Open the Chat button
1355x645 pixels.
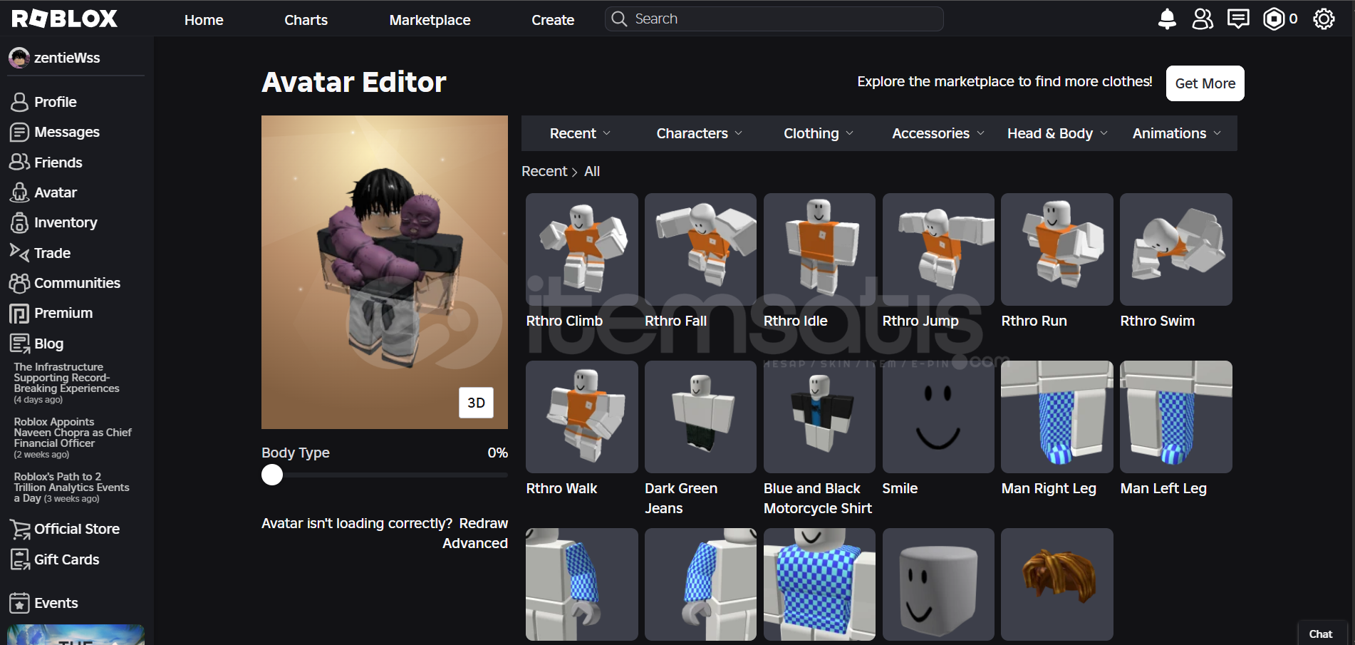coord(1322,634)
